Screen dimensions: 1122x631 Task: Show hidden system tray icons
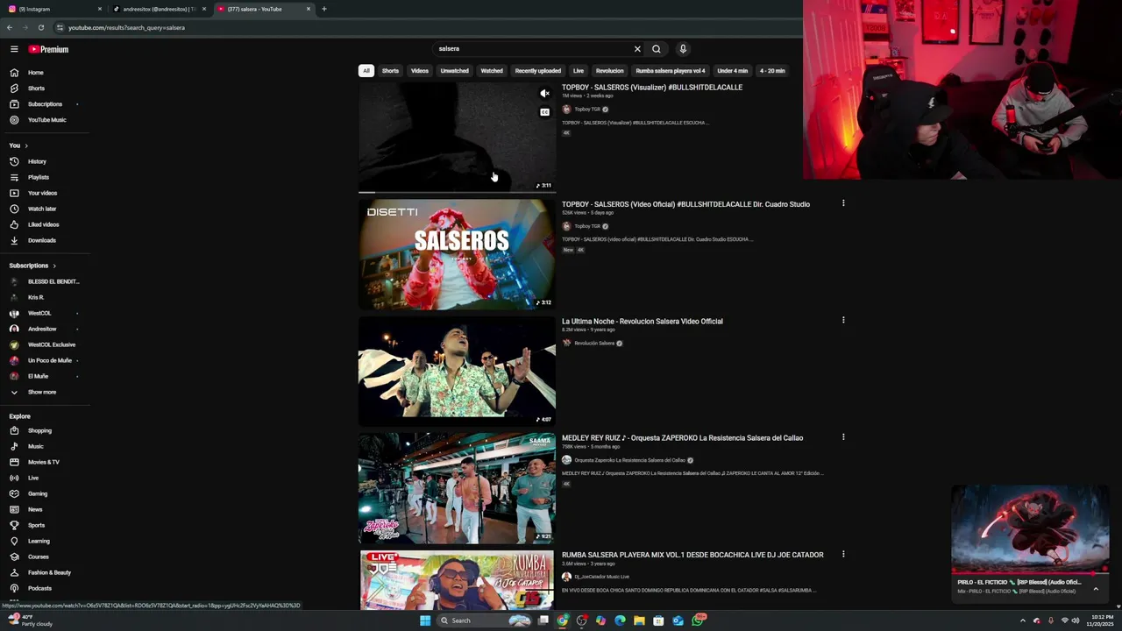1022,620
